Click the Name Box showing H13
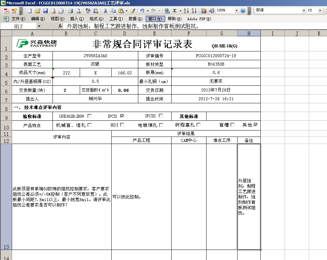Screen dimensions: 327x260 click(19, 26)
